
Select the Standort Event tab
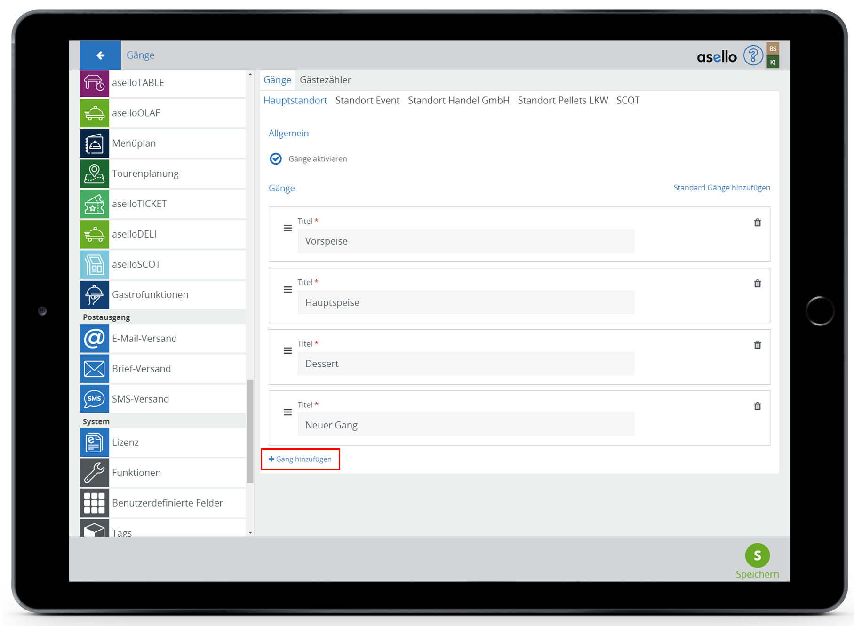[x=367, y=101]
